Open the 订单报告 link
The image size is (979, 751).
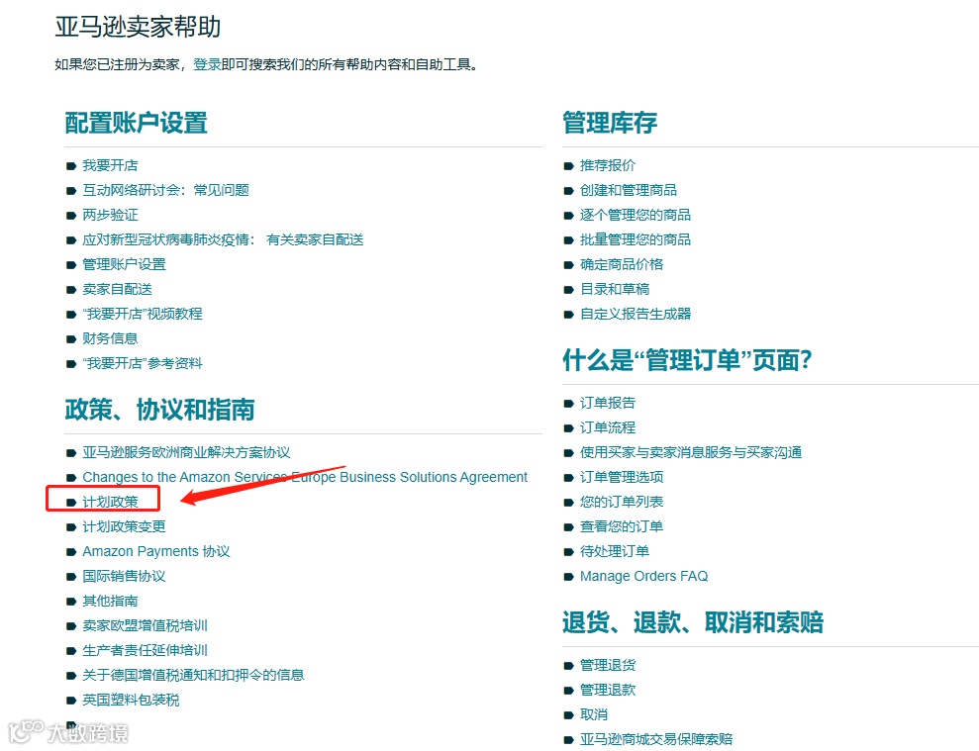(x=608, y=403)
